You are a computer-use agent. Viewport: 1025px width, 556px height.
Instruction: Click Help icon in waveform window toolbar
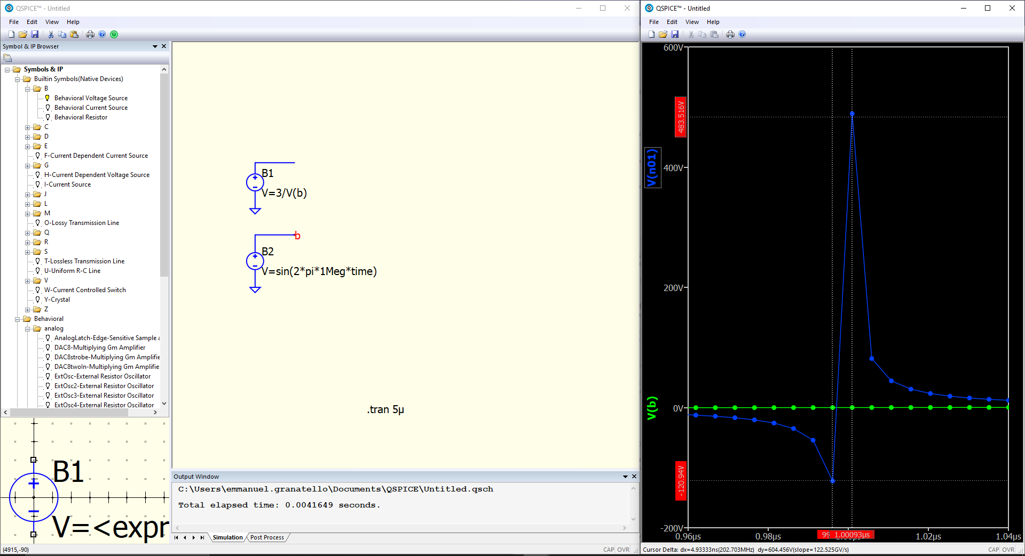click(742, 34)
